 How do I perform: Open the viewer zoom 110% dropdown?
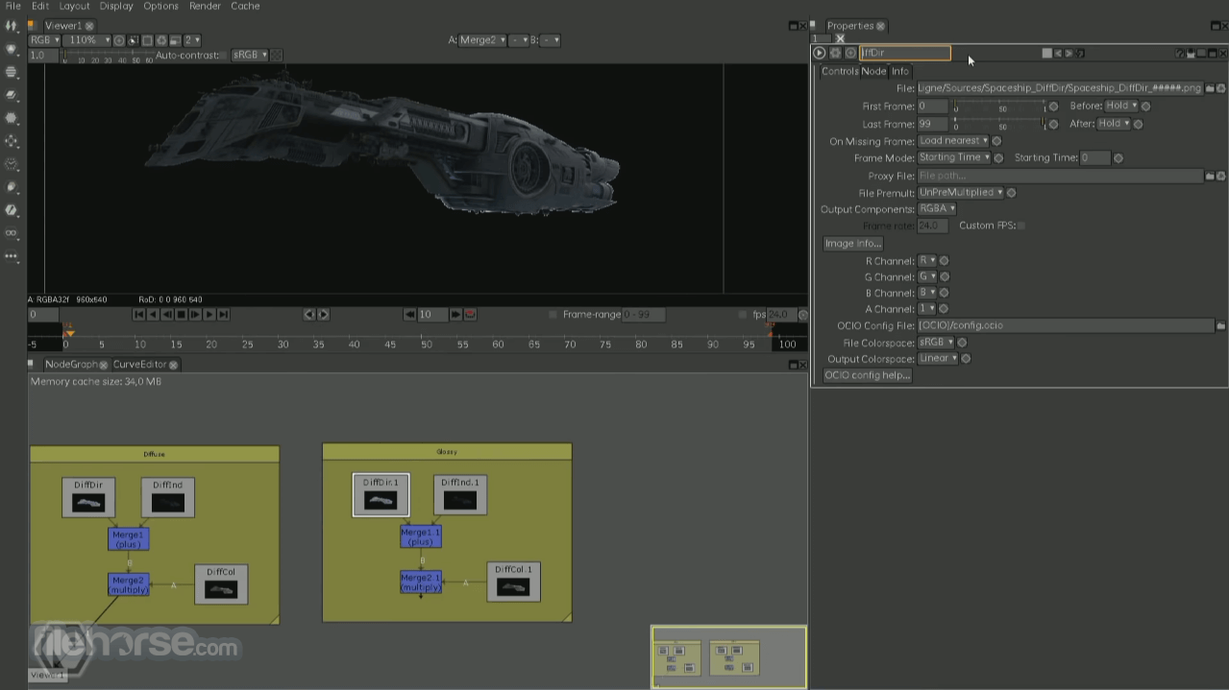click(88, 40)
